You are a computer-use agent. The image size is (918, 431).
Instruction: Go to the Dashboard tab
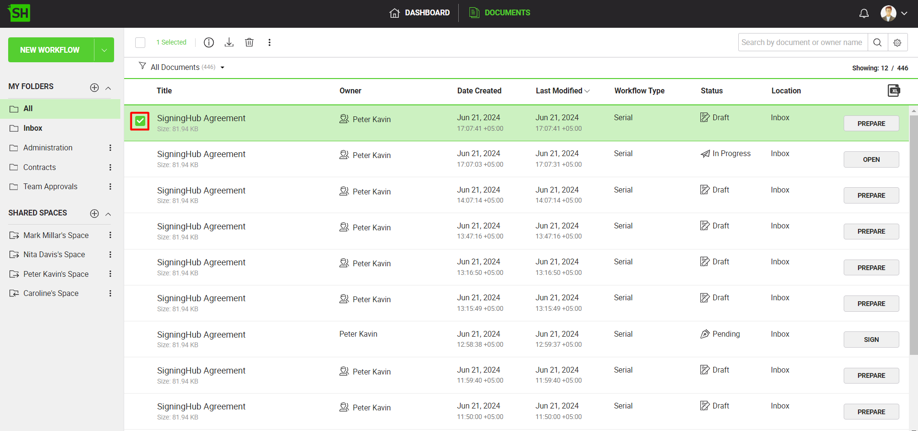[419, 13]
